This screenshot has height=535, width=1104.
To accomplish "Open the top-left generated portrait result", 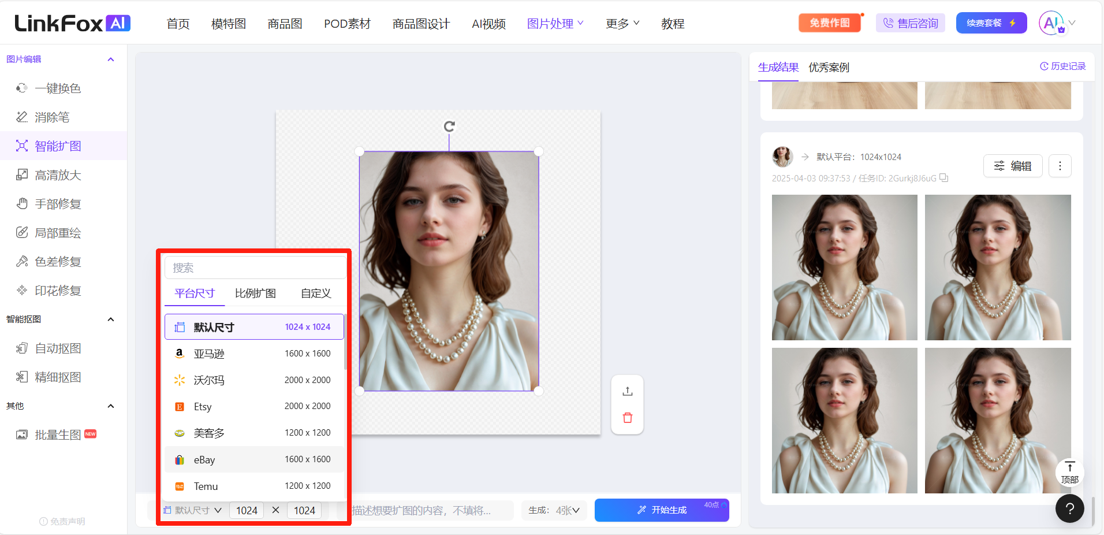I will [844, 267].
